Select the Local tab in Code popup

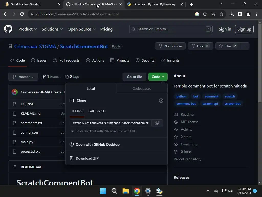point(91,88)
